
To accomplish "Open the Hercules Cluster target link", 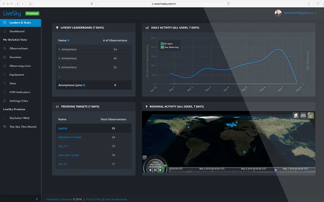I will (69, 155).
